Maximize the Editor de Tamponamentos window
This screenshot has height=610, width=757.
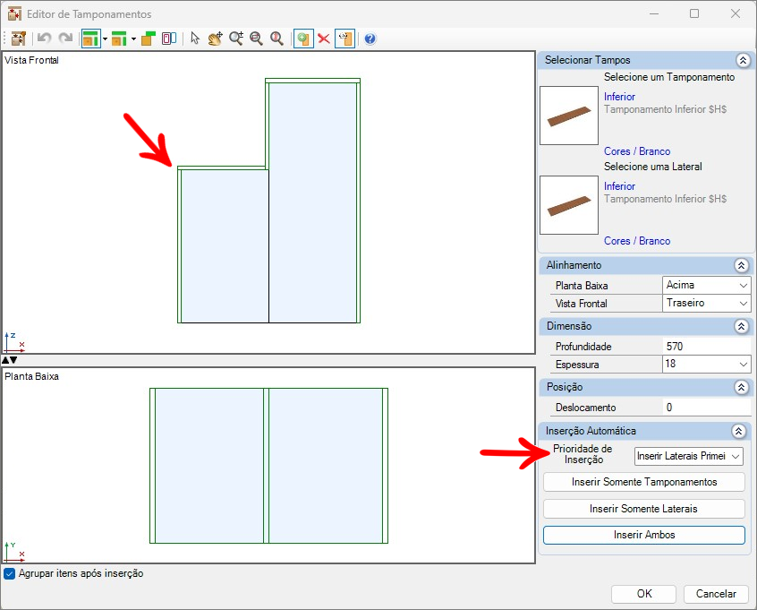tap(694, 13)
